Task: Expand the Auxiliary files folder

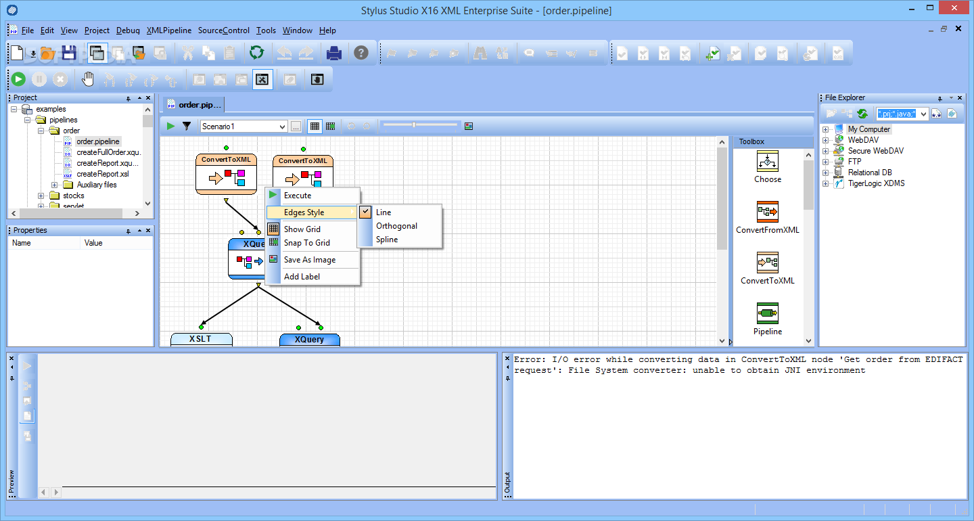Action: (x=55, y=185)
